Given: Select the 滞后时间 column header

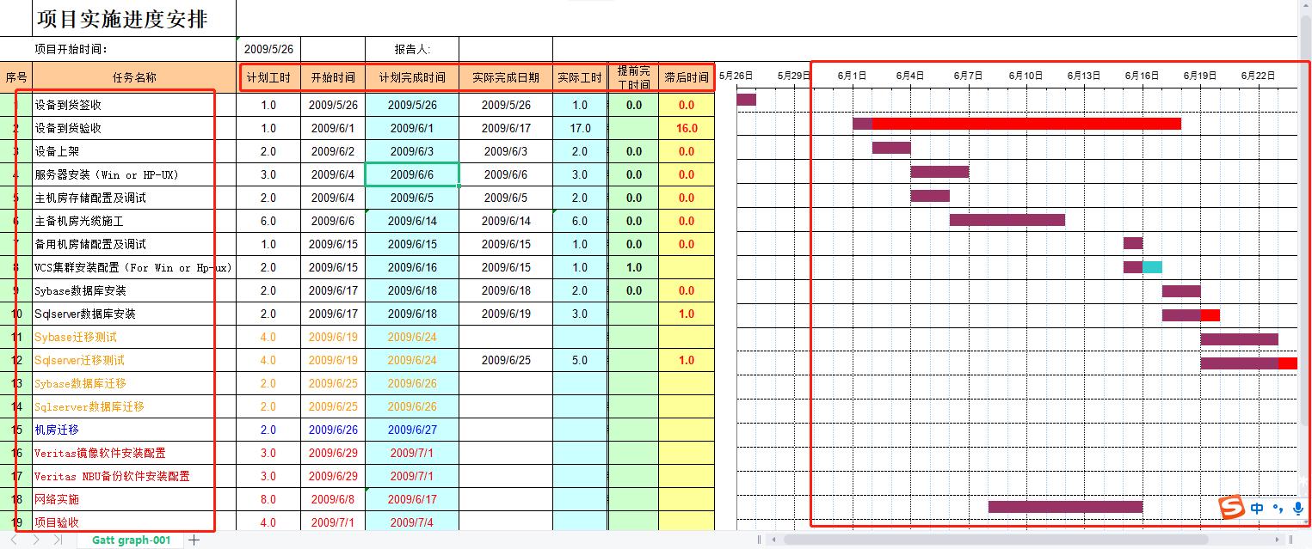Looking at the screenshot, I should click(x=687, y=77).
